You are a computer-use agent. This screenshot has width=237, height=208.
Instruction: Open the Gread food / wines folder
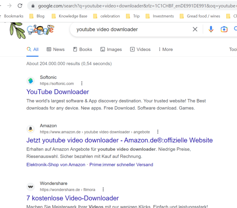point(200,16)
